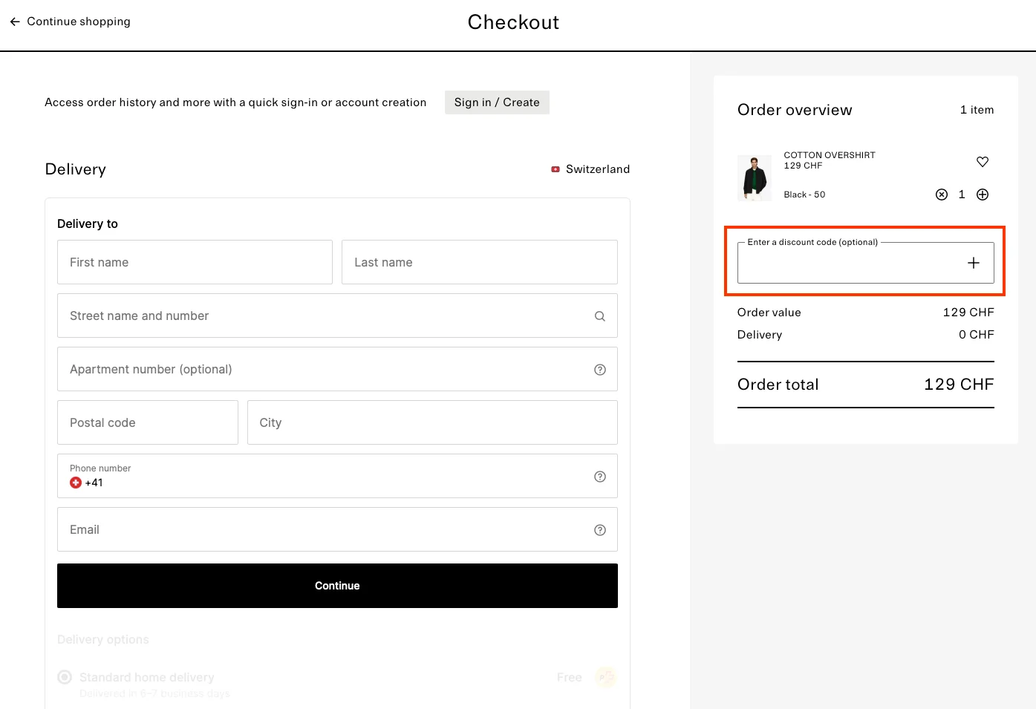The width and height of the screenshot is (1036, 709).
Task: Open the apartment number help icon
Action: (599, 369)
